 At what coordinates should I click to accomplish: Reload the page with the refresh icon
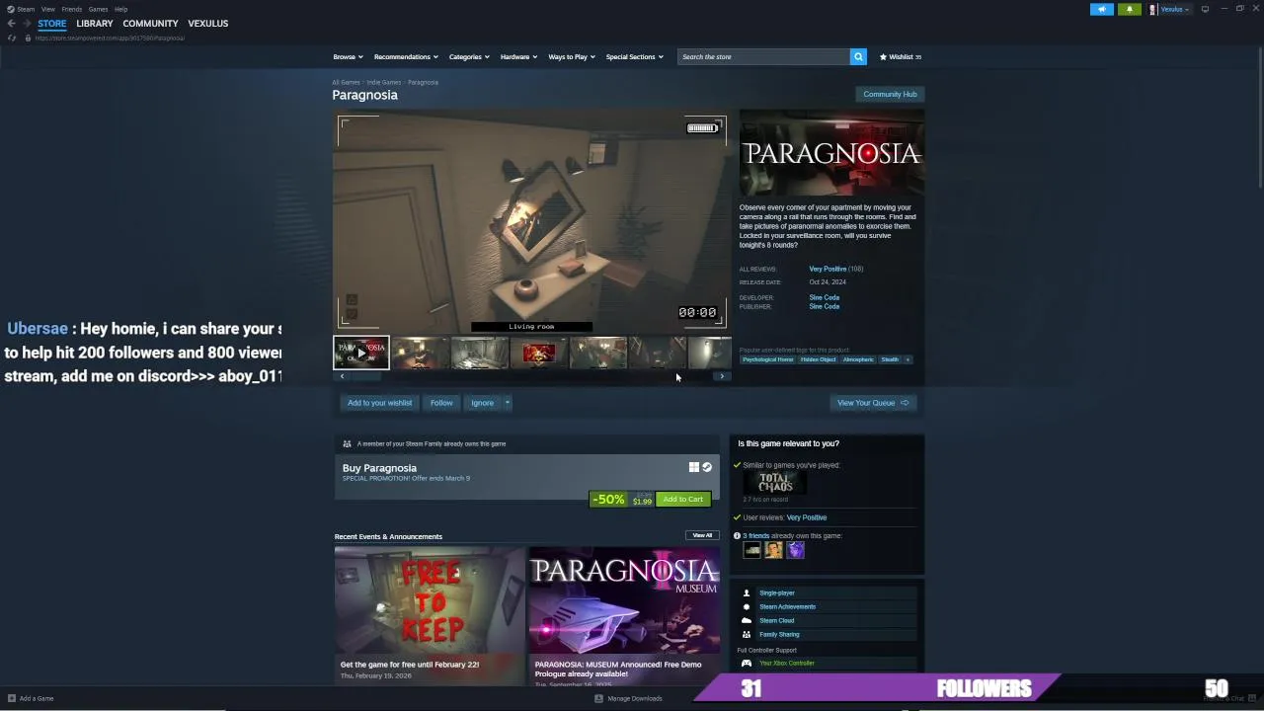point(11,38)
